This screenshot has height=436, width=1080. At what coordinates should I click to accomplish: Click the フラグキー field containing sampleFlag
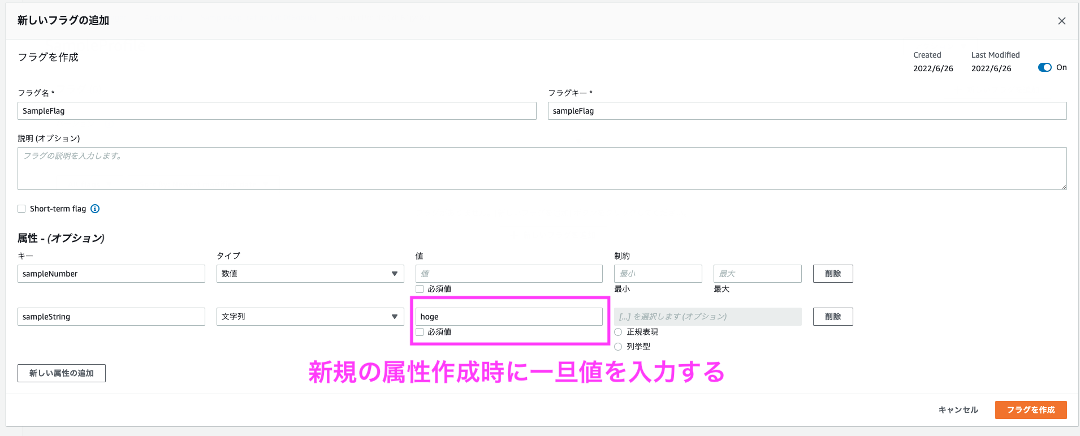[x=807, y=111]
